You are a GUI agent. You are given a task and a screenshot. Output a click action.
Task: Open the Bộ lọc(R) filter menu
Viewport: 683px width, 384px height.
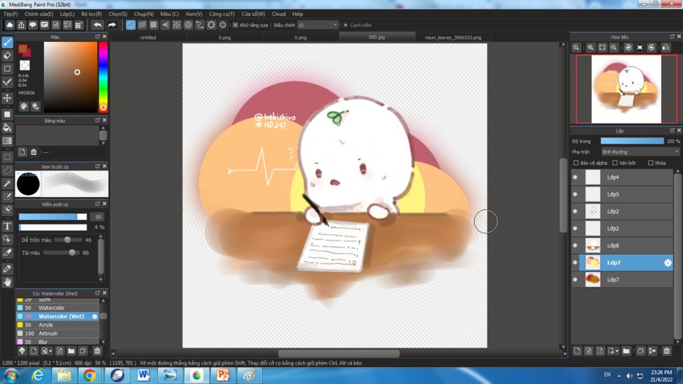click(91, 14)
